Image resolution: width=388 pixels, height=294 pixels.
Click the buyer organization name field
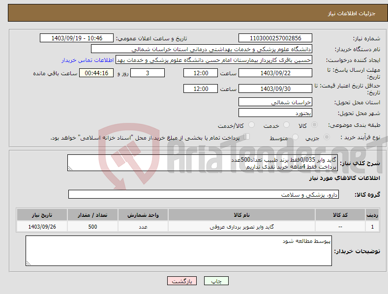[202, 49]
